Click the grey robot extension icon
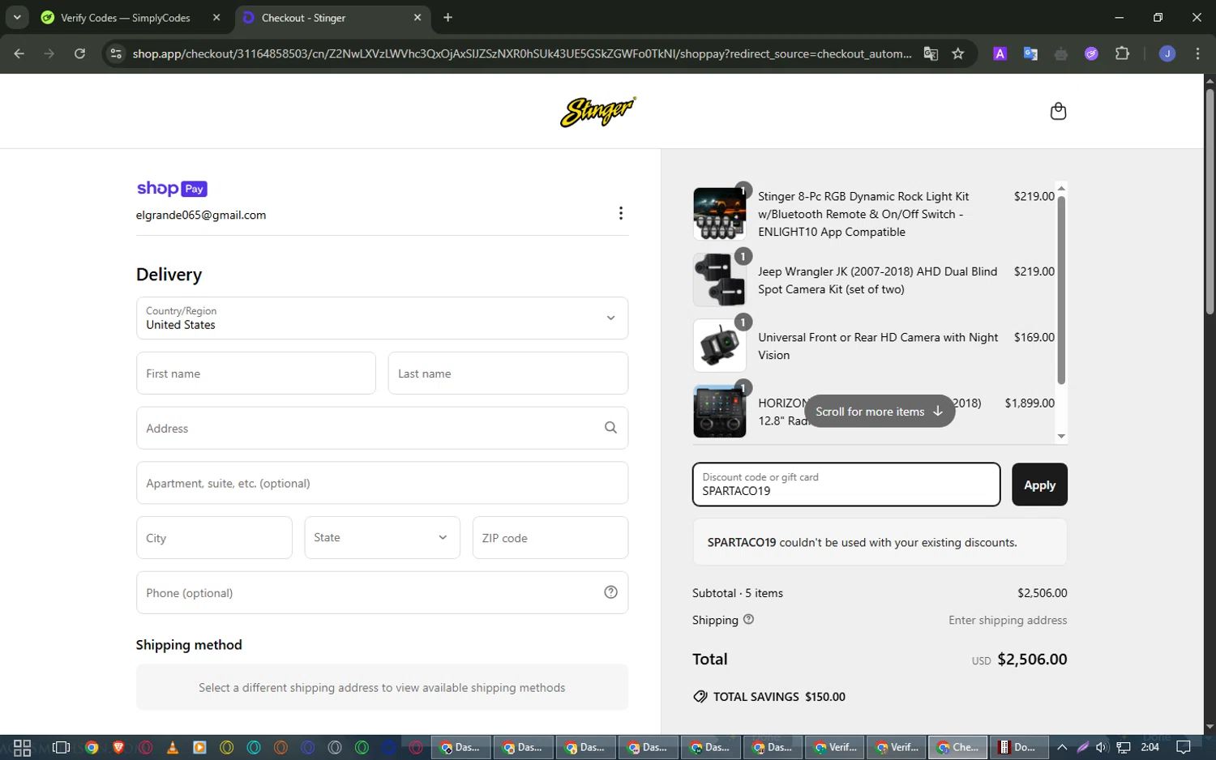The height and width of the screenshot is (760, 1216). (x=1061, y=53)
